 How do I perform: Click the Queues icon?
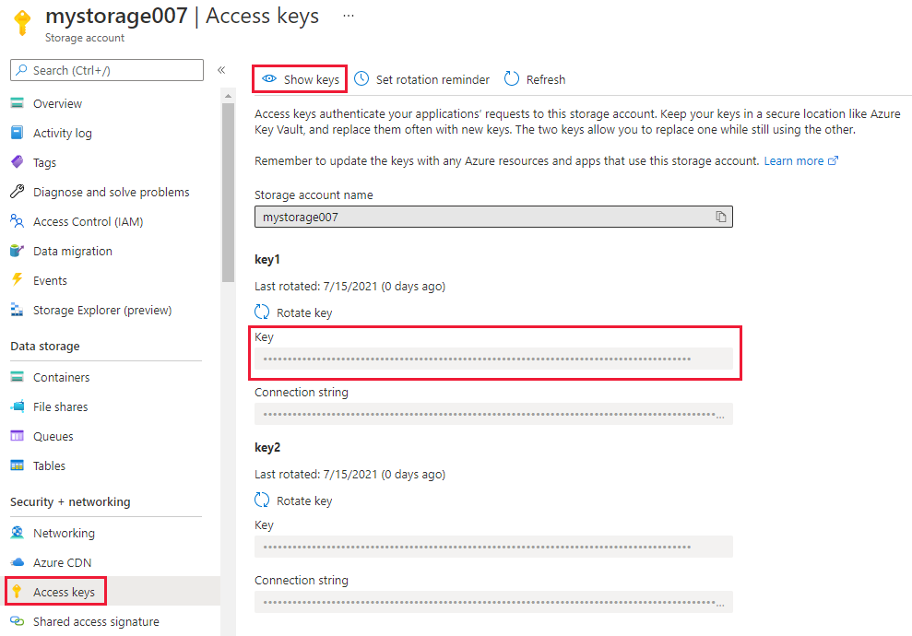click(x=18, y=435)
